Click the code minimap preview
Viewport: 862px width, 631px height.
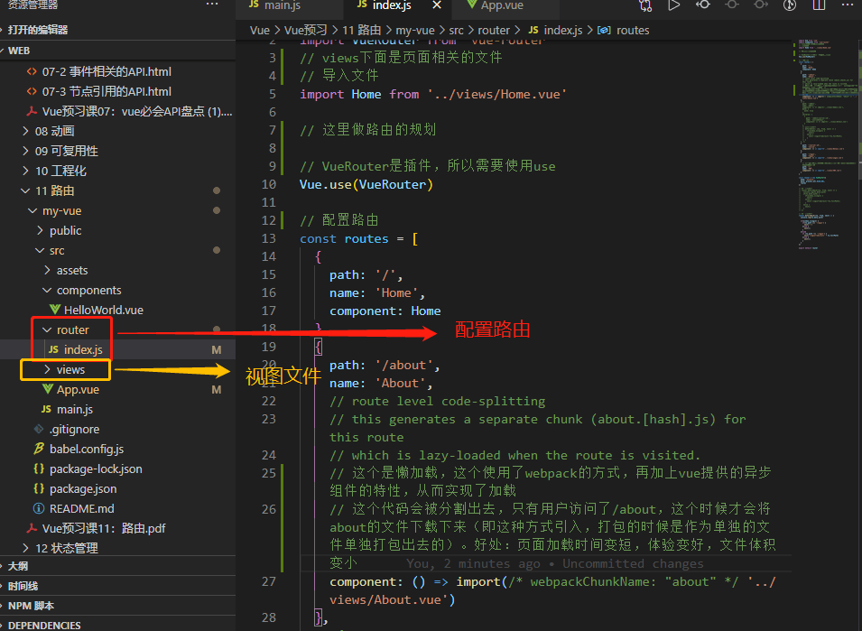[826, 144]
